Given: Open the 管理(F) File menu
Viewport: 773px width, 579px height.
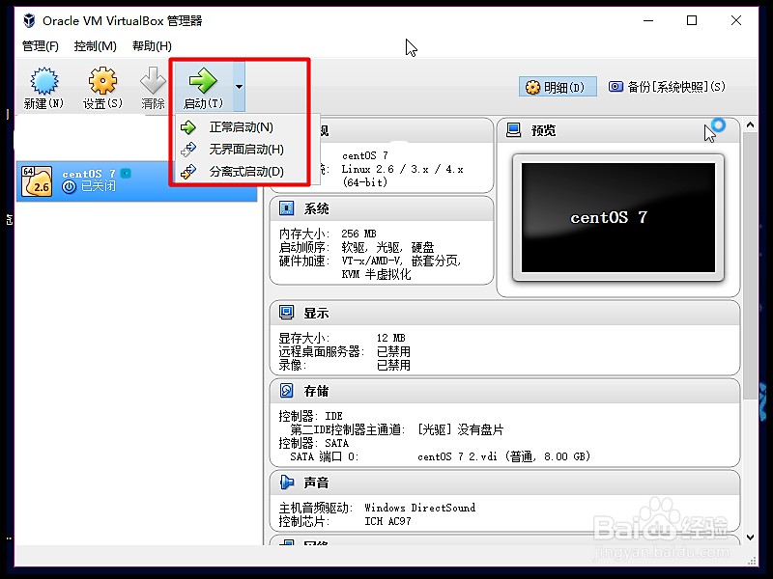Looking at the screenshot, I should [41, 46].
